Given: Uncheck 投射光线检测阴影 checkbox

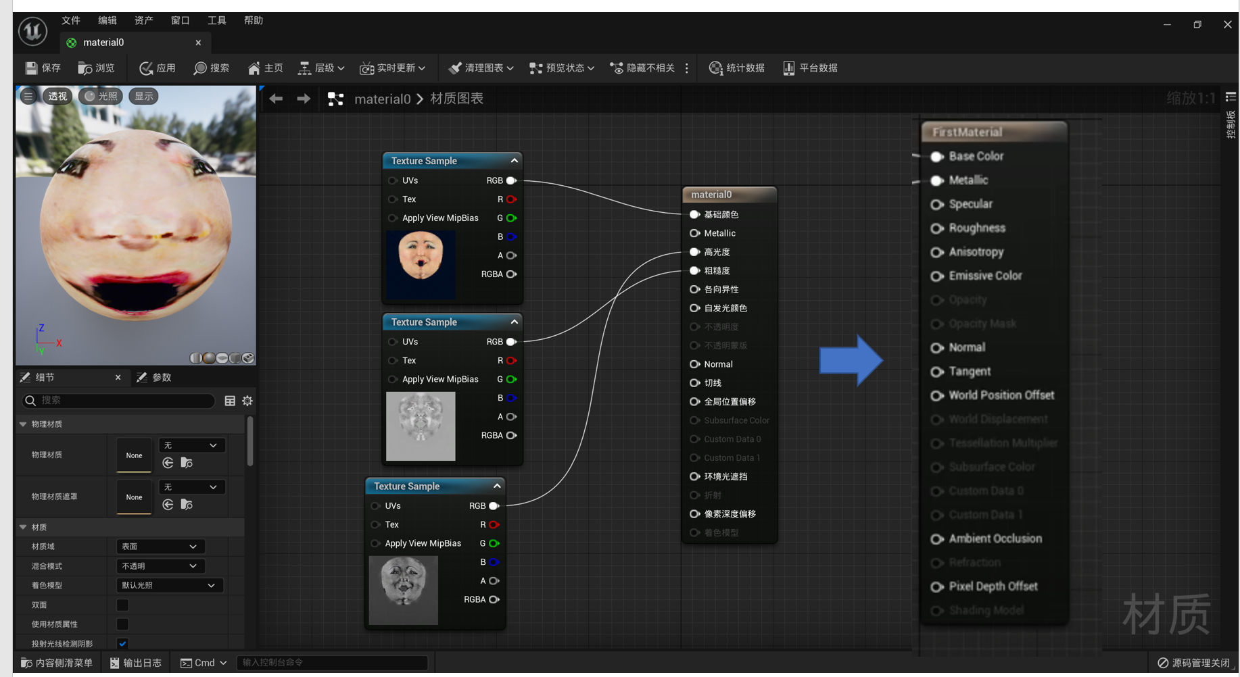Looking at the screenshot, I should 122,643.
